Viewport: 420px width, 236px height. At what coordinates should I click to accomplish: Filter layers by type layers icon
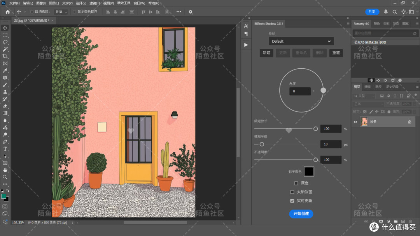(x=395, y=96)
